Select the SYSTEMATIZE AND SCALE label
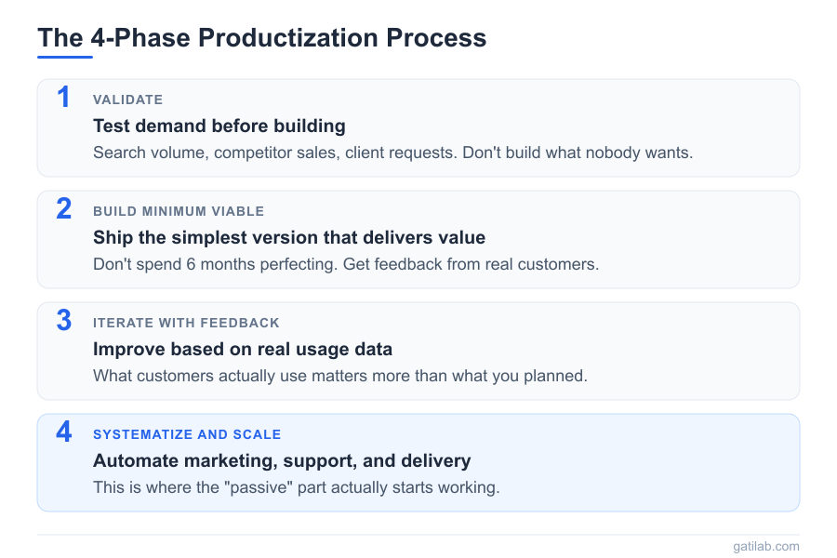 (187, 434)
